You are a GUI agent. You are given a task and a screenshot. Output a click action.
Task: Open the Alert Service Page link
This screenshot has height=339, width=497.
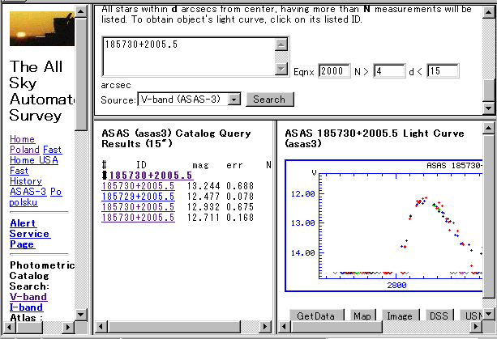tap(30, 234)
